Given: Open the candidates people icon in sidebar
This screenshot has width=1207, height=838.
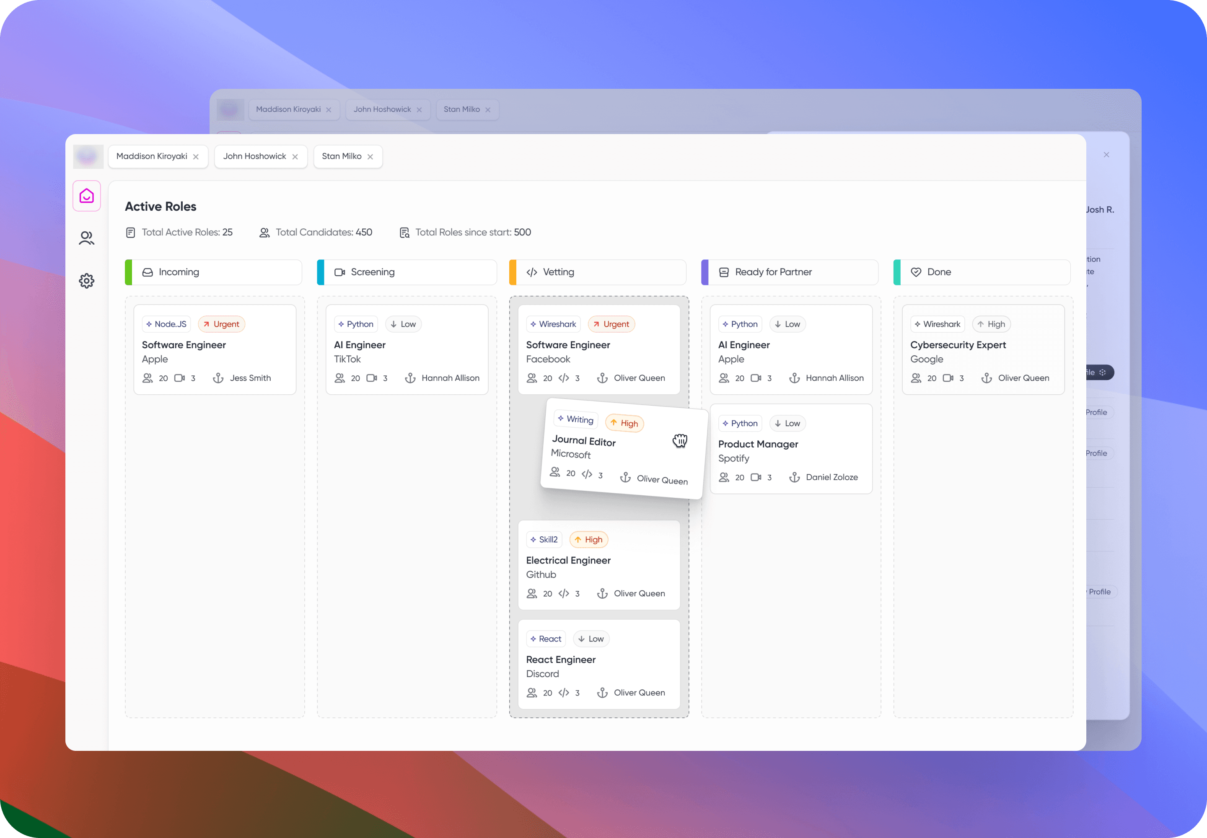Looking at the screenshot, I should tap(87, 238).
